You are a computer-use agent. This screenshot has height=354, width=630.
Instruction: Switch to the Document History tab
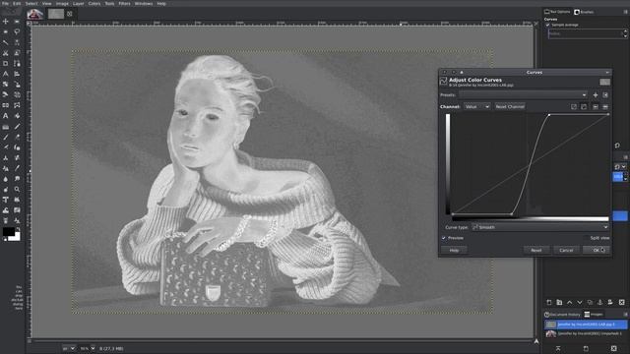click(x=562, y=315)
